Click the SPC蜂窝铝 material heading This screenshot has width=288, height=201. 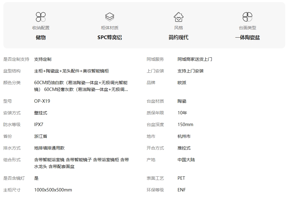point(110,38)
